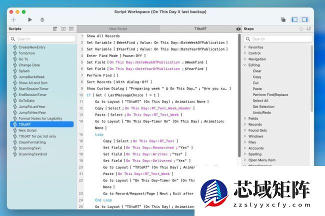This screenshot has width=325, height=216.
Task: Click the favorites star icon in Steps
Action: [x=301, y=29]
